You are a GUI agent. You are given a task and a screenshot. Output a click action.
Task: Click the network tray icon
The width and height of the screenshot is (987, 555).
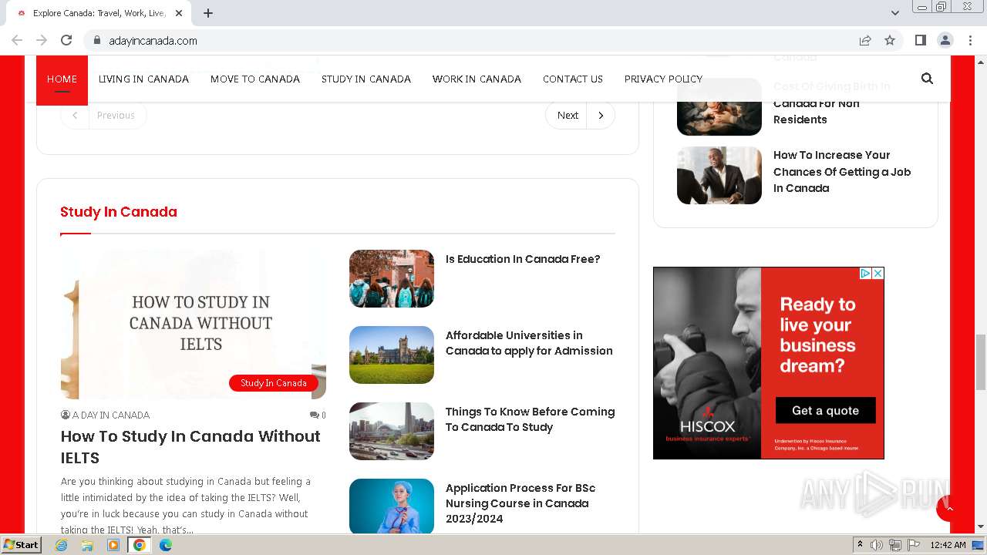click(895, 545)
